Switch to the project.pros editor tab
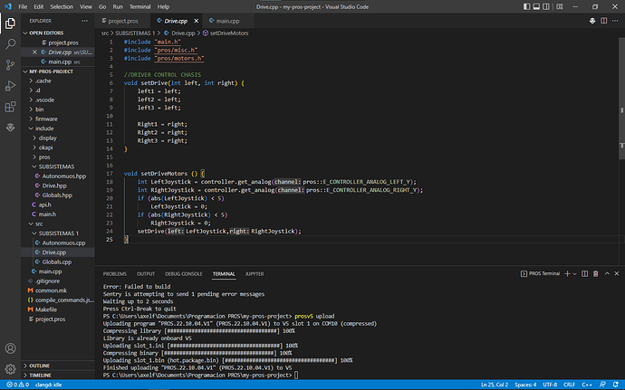The height and width of the screenshot is (390, 625). 123,21
